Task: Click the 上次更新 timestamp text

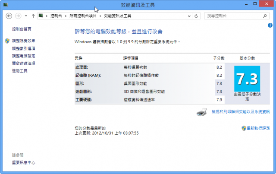Action: point(107,133)
